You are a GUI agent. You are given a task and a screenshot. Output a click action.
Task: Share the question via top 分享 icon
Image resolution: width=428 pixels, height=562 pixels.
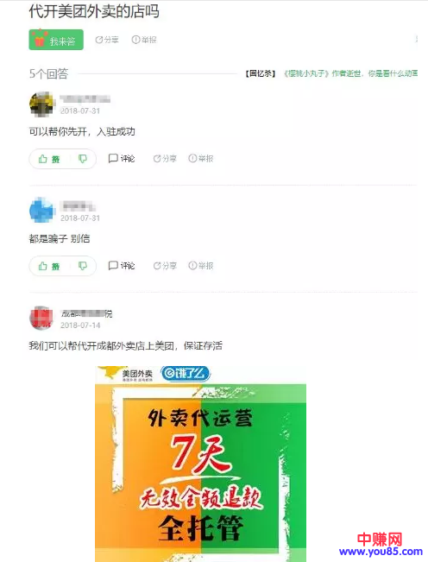[107, 40]
